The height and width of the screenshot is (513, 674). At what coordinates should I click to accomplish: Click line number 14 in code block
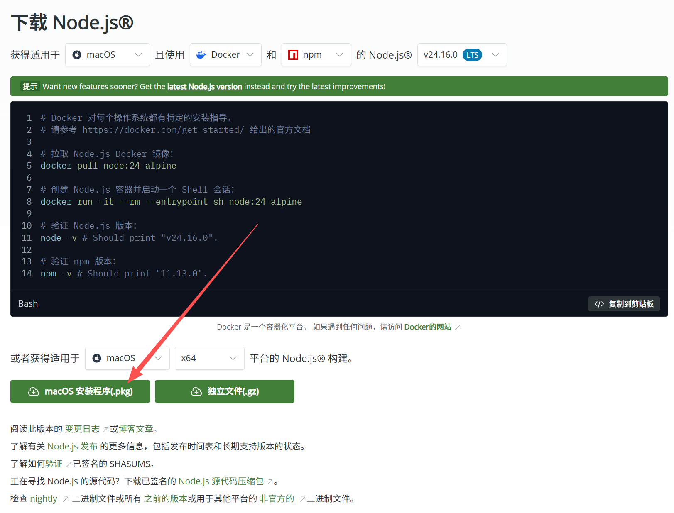coord(27,274)
